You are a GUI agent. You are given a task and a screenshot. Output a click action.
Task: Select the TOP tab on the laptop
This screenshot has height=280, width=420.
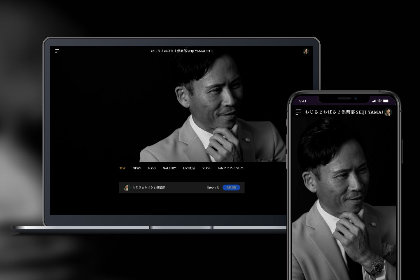click(x=123, y=168)
